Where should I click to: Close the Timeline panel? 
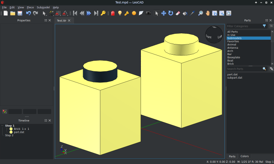tap(50, 120)
